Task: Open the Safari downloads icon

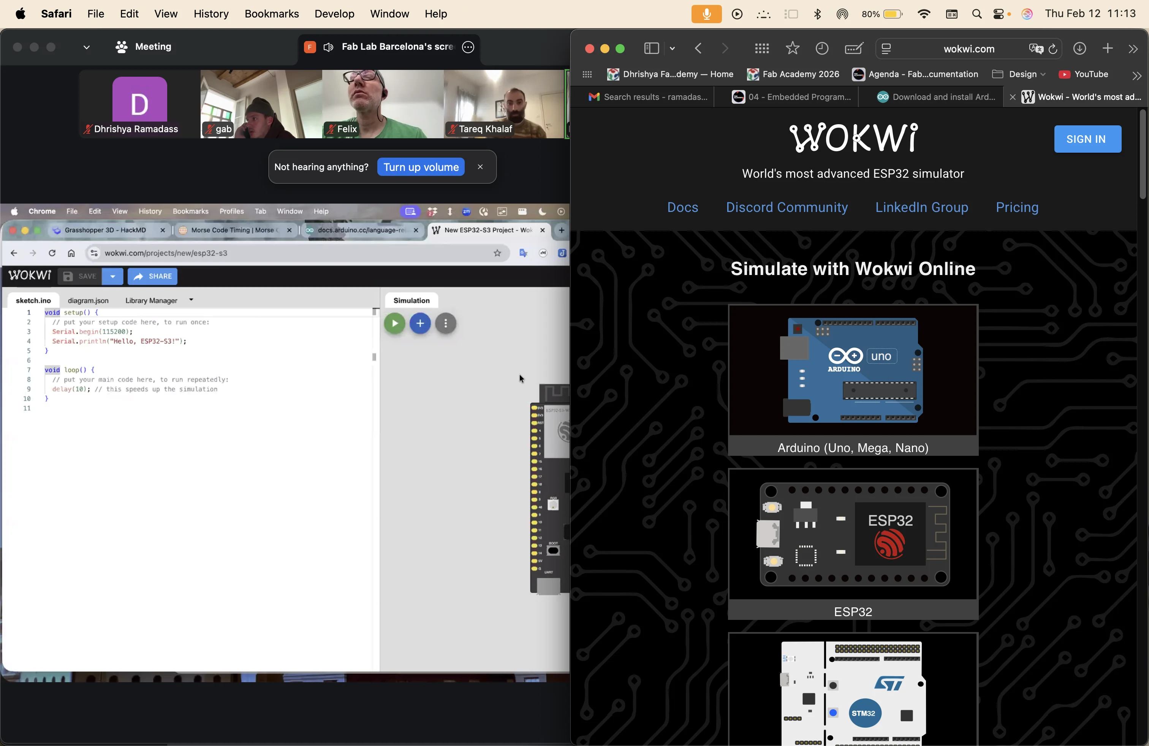Action: pyautogui.click(x=1079, y=48)
